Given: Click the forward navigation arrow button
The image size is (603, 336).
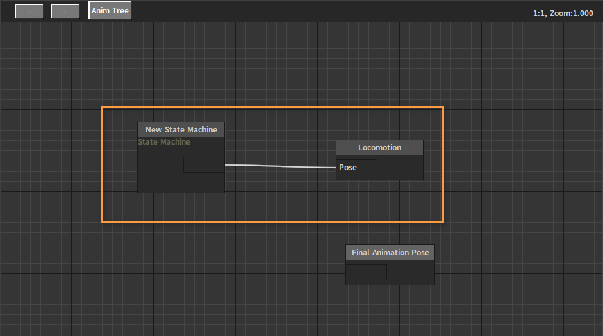Looking at the screenshot, I should (x=65, y=11).
